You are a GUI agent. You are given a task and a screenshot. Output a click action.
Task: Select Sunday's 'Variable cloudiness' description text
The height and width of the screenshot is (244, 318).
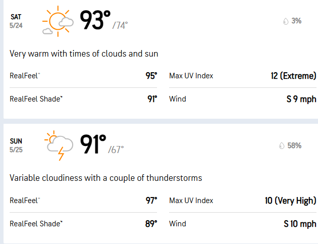coord(106,178)
